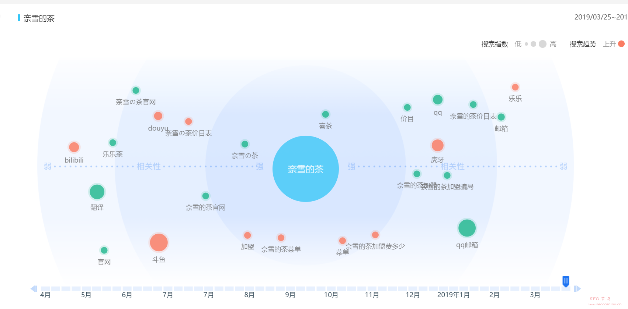This screenshot has height=309, width=628.
Task: Step timeline back with left arrow
Action: click(x=34, y=289)
